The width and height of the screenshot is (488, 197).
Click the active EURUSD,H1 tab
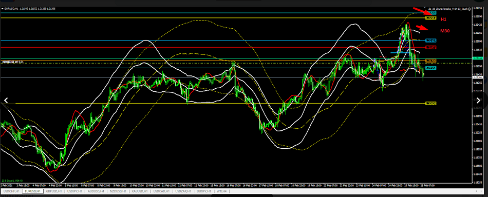pos(33,191)
